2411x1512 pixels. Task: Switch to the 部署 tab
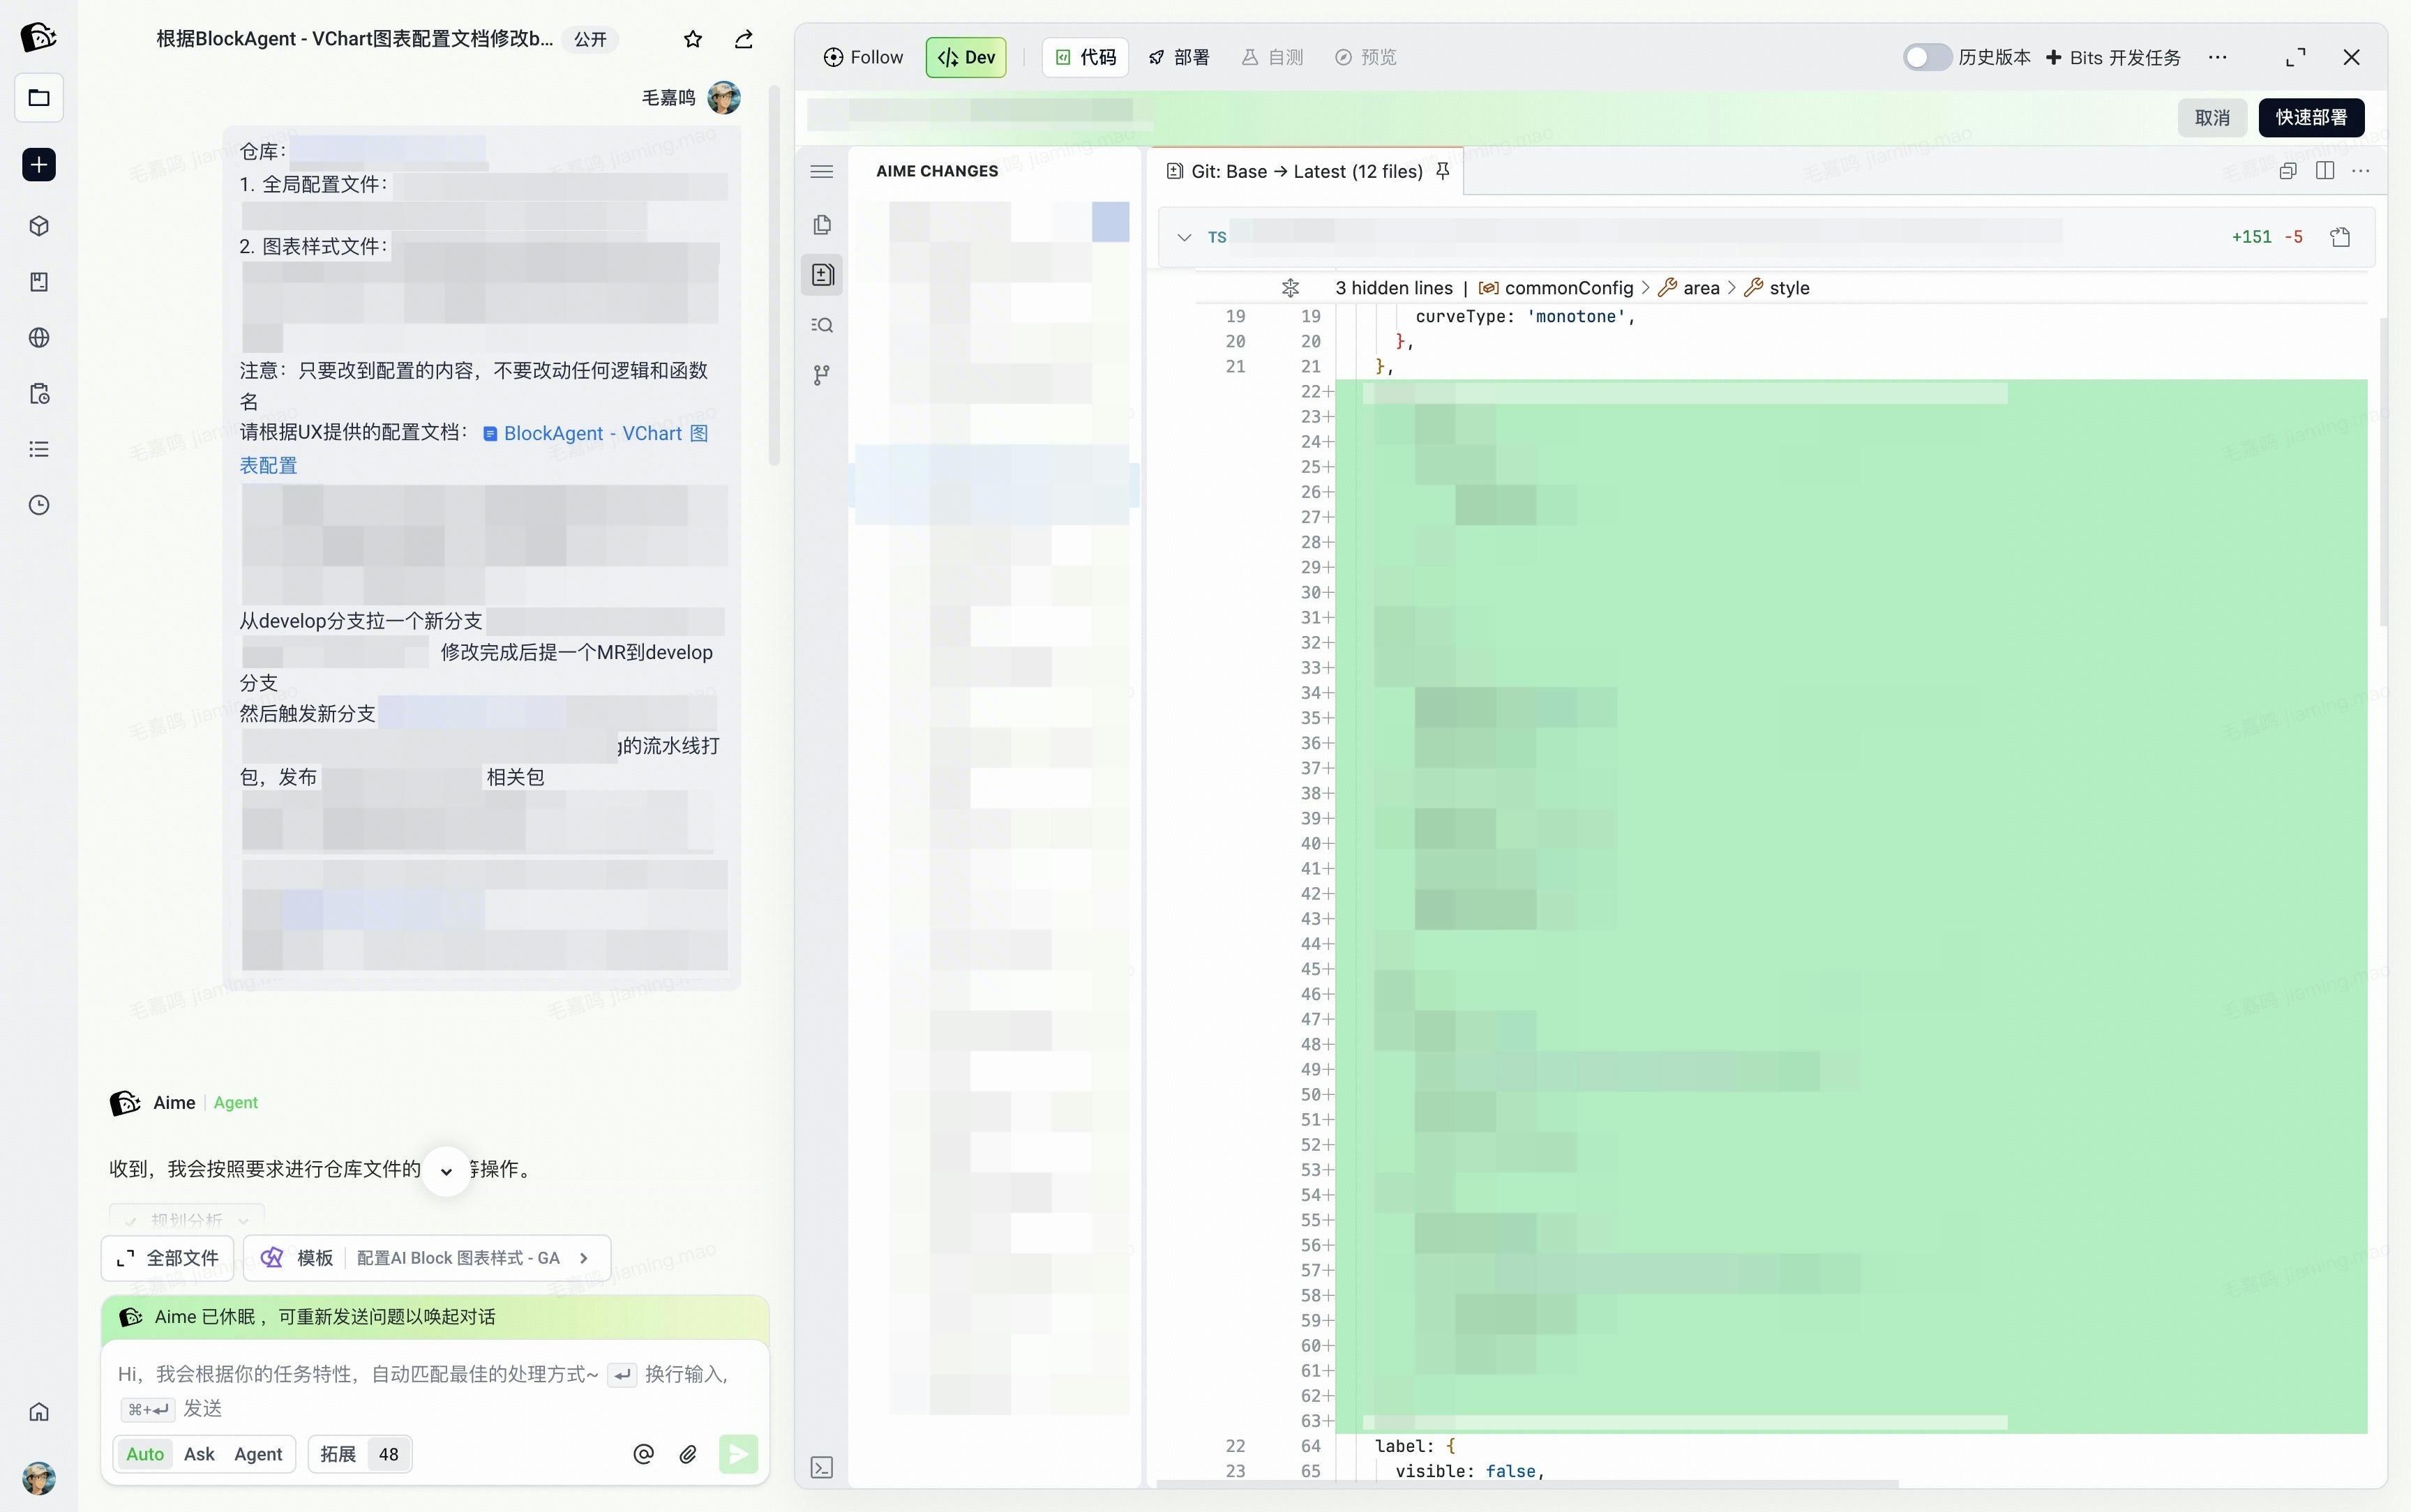1179,57
